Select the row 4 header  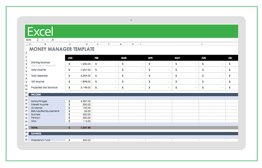[26, 64]
